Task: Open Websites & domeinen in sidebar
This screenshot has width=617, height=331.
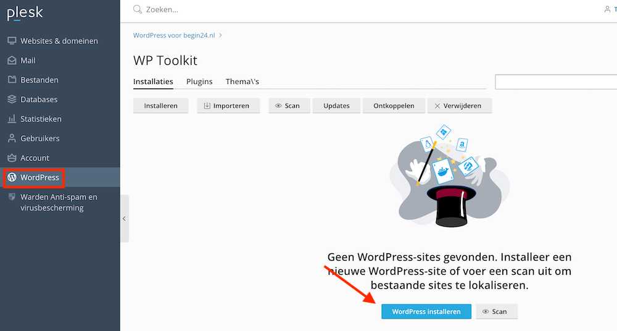Action: tap(60, 41)
